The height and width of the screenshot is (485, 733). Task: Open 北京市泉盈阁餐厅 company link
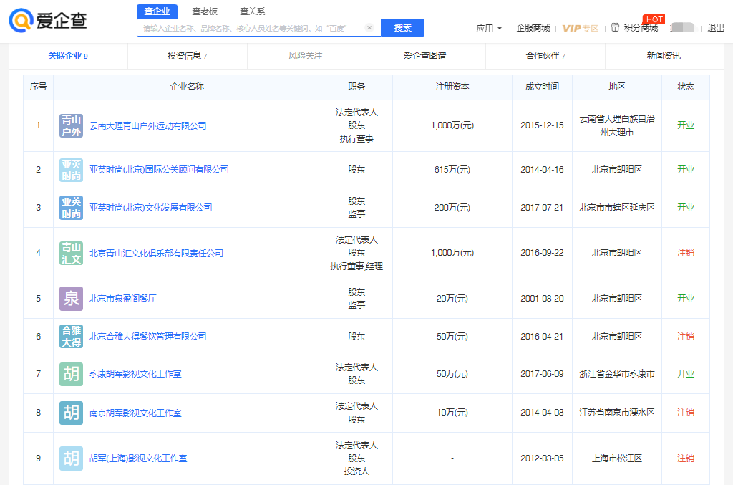[122, 299]
